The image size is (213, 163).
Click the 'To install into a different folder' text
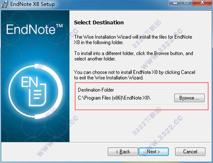coord(133,56)
